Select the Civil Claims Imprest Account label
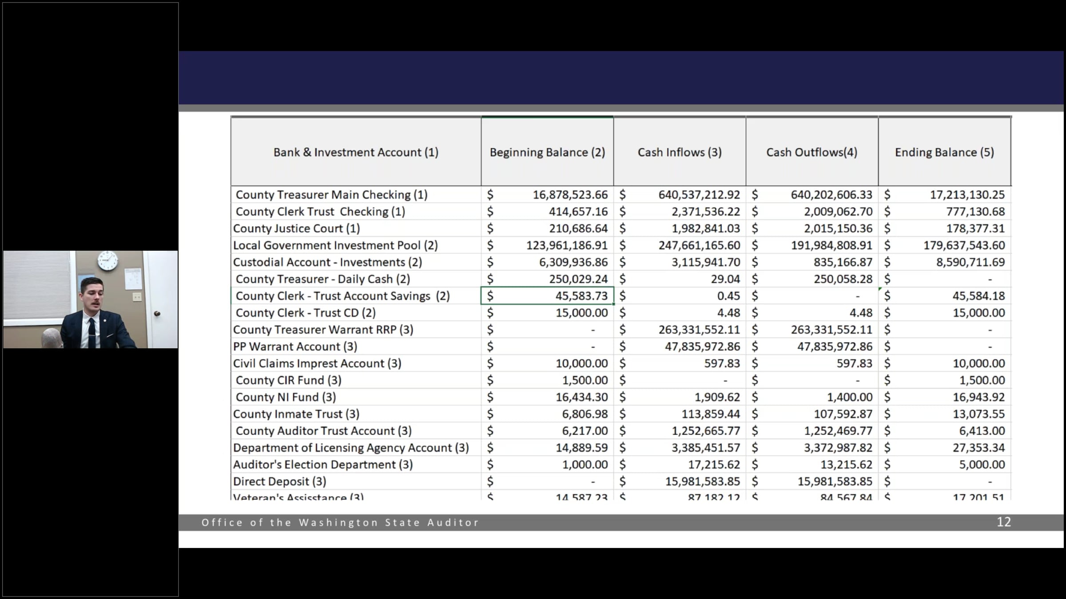The width and height of the screenshot is (1066, 599). pyautogui.click(x=317, y=363)
